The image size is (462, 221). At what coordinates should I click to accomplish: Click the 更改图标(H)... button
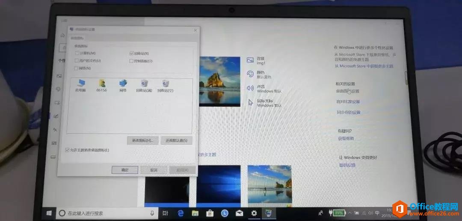(142, 140)
